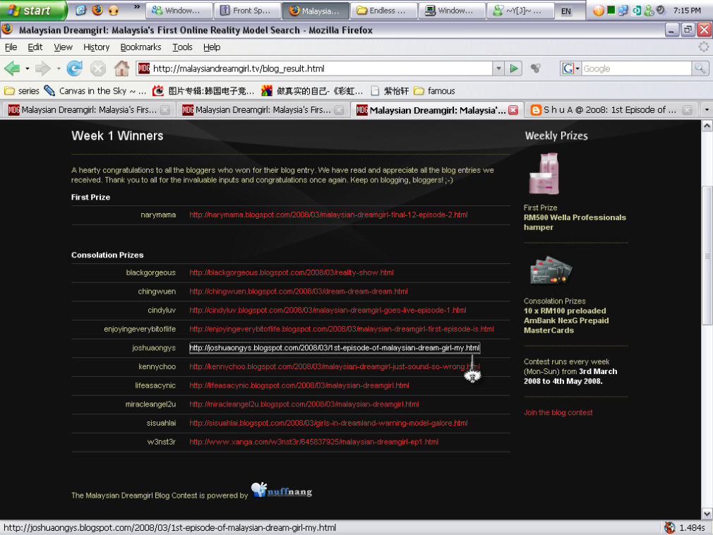Click the AmBank MasterCards prize image
The width and height of the screenshot is (713, 535).
tap(551, 270)
